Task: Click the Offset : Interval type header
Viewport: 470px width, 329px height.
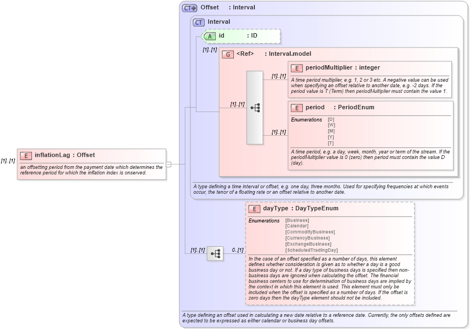Action: point(228,8)
